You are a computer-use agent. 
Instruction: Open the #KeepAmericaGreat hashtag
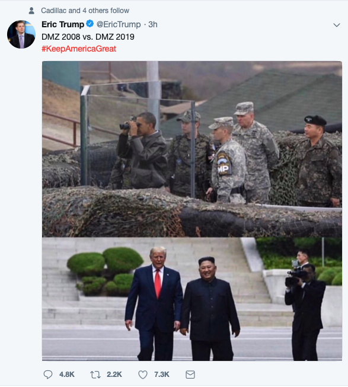(x=79, y=49)
